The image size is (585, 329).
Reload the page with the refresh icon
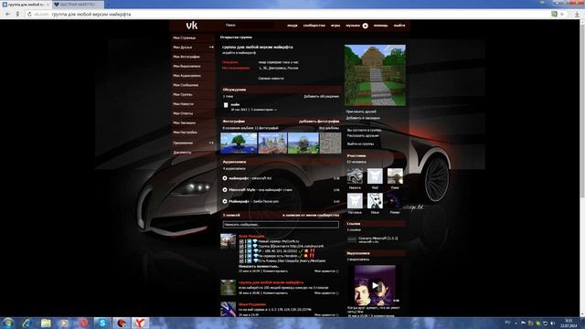29,15
